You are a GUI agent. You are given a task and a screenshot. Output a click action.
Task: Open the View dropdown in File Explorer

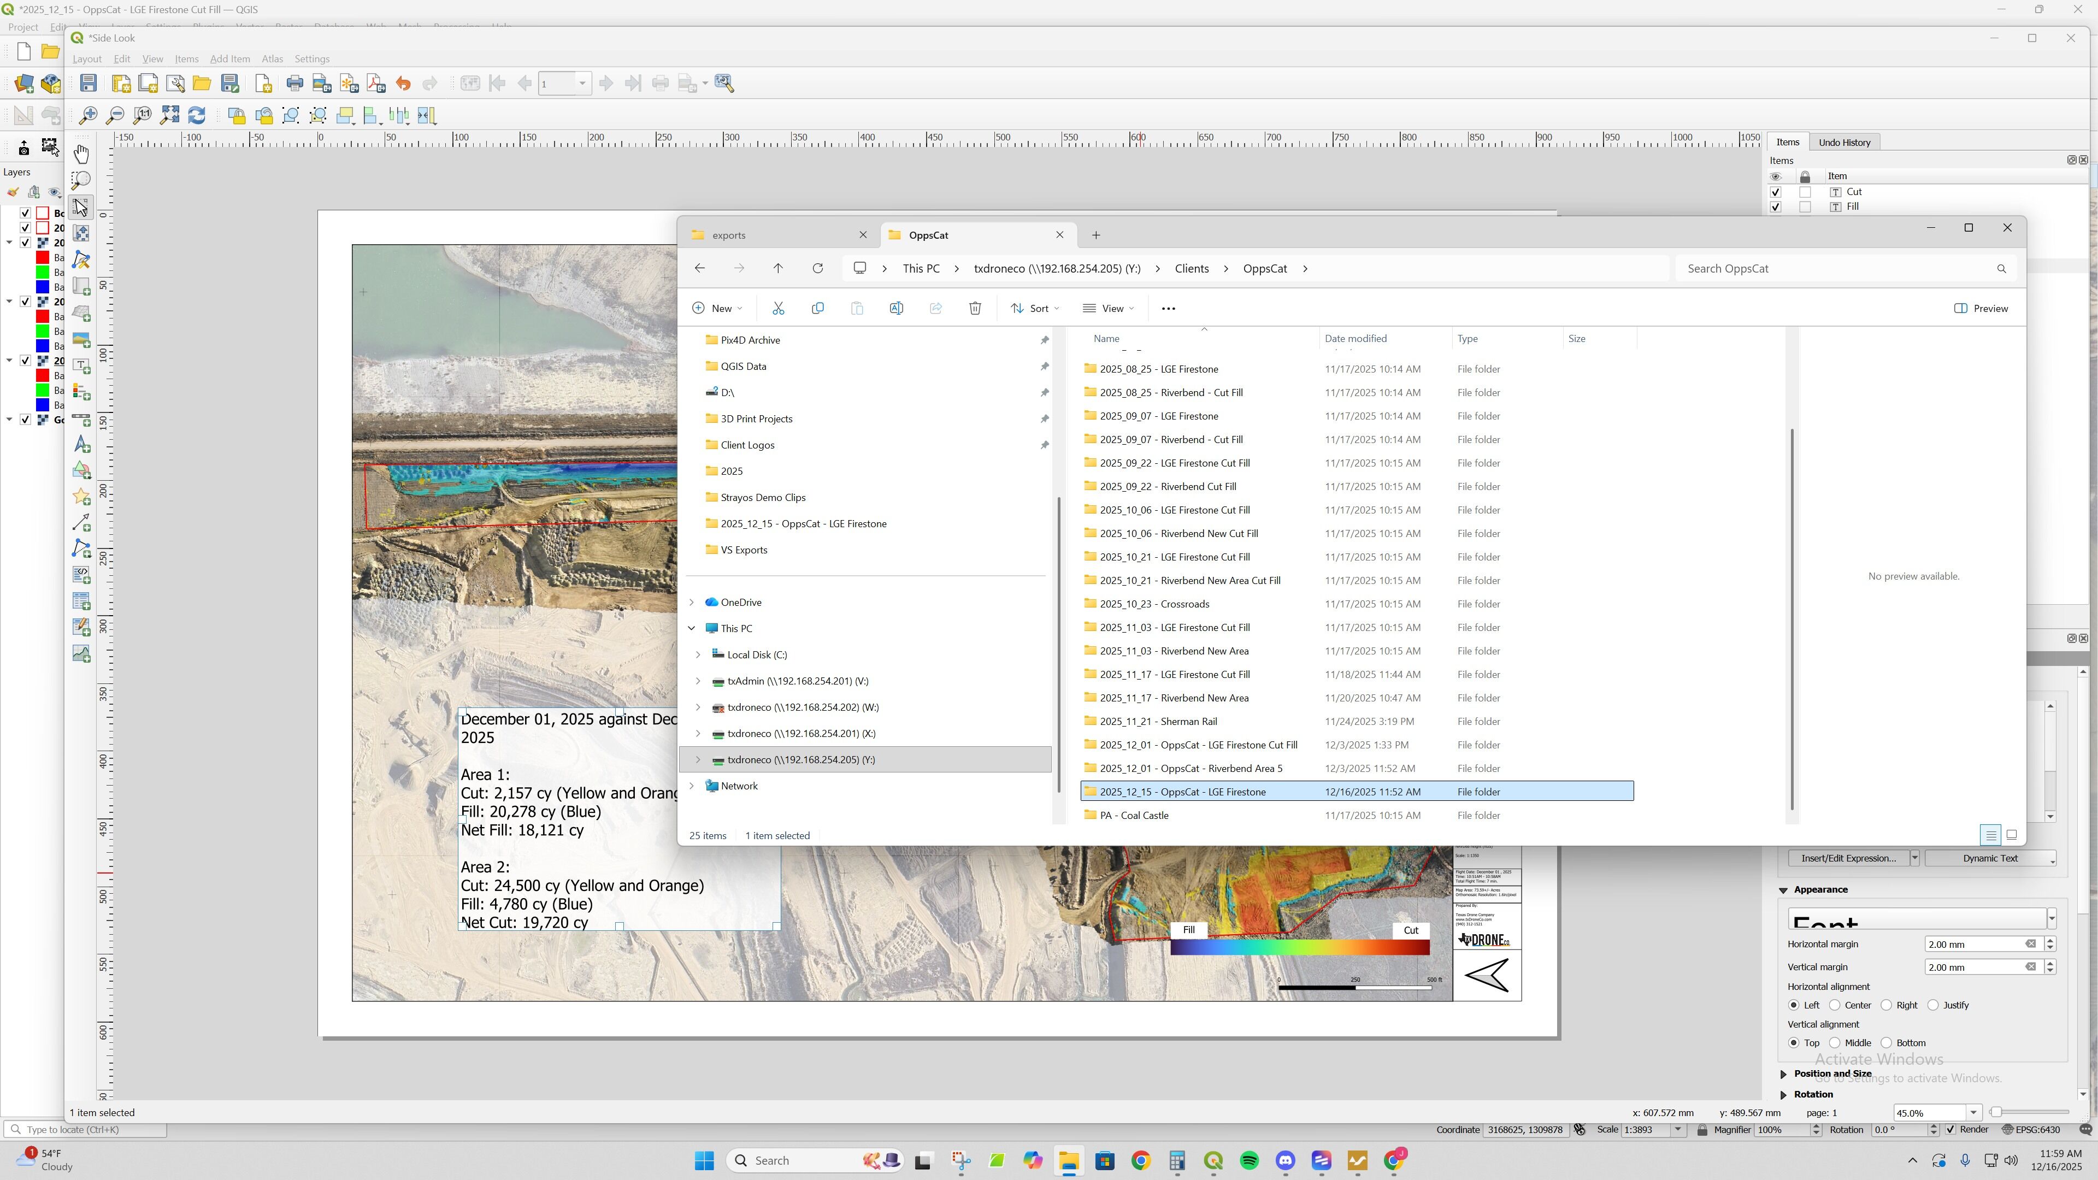click(x=1107, y=308)
